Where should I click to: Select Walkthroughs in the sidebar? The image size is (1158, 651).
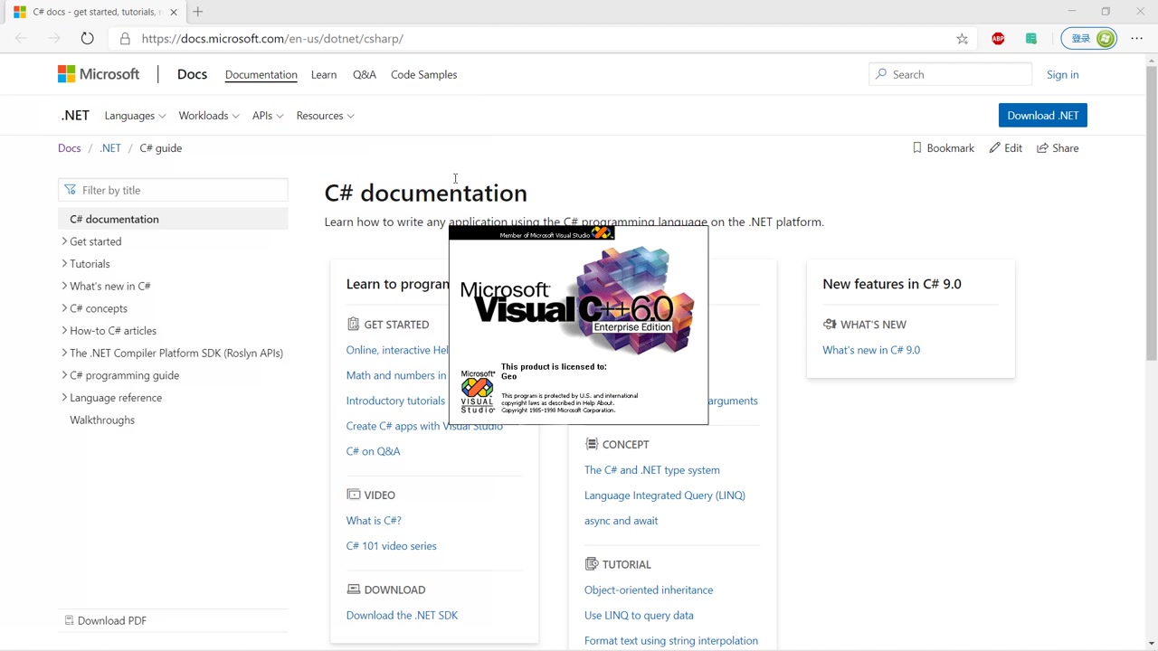pyautogui.click(x=102, y=420)
